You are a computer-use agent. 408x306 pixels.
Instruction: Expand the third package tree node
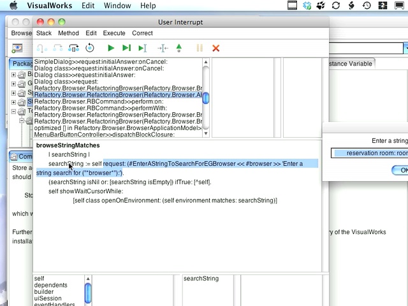(x=13, y=93)
